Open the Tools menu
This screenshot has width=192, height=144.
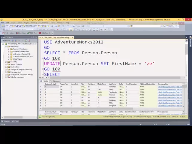pyautogui.click(x=52, y=23)
